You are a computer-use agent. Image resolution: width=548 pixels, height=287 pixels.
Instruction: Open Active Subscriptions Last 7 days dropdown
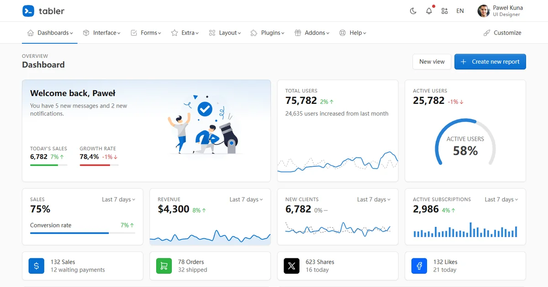(x=501, y=200)
